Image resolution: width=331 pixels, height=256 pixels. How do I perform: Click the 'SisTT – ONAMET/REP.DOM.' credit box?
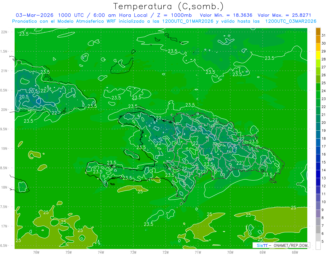point(281,245)
